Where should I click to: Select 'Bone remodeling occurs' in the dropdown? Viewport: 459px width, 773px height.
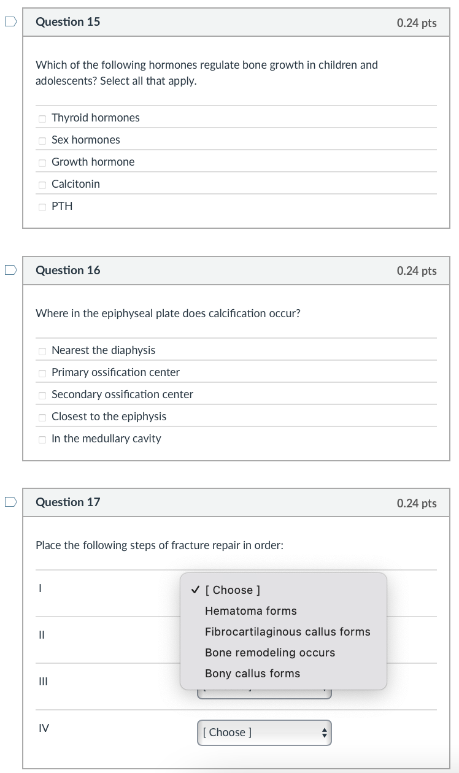tap(270, 652)
